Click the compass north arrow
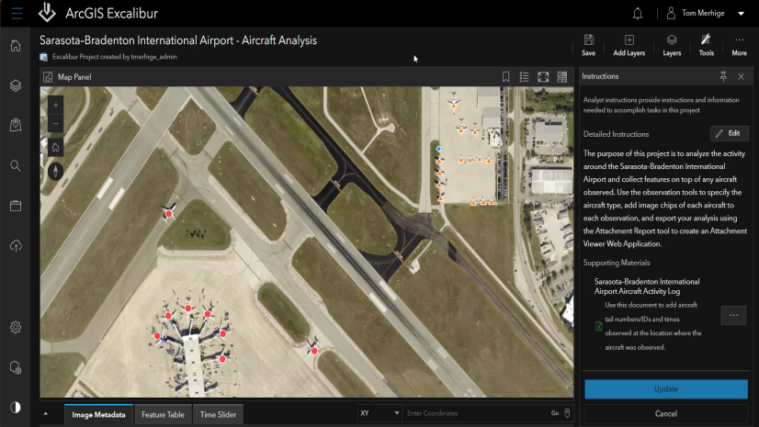 [x=56, y=171]
